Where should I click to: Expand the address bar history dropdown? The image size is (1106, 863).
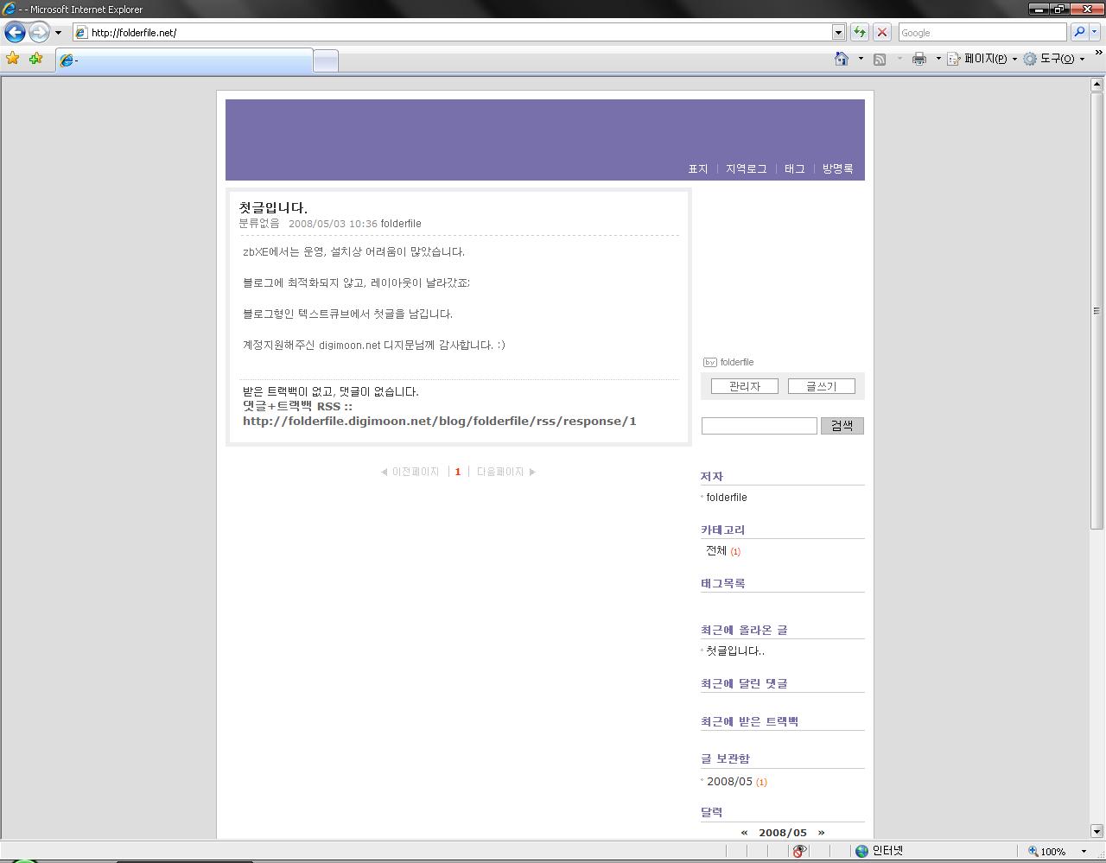click(837, 33)
